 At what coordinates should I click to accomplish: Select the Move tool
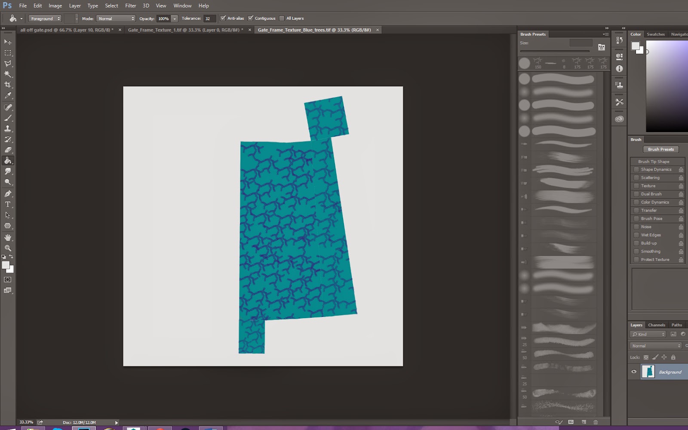tap(8, 42)
